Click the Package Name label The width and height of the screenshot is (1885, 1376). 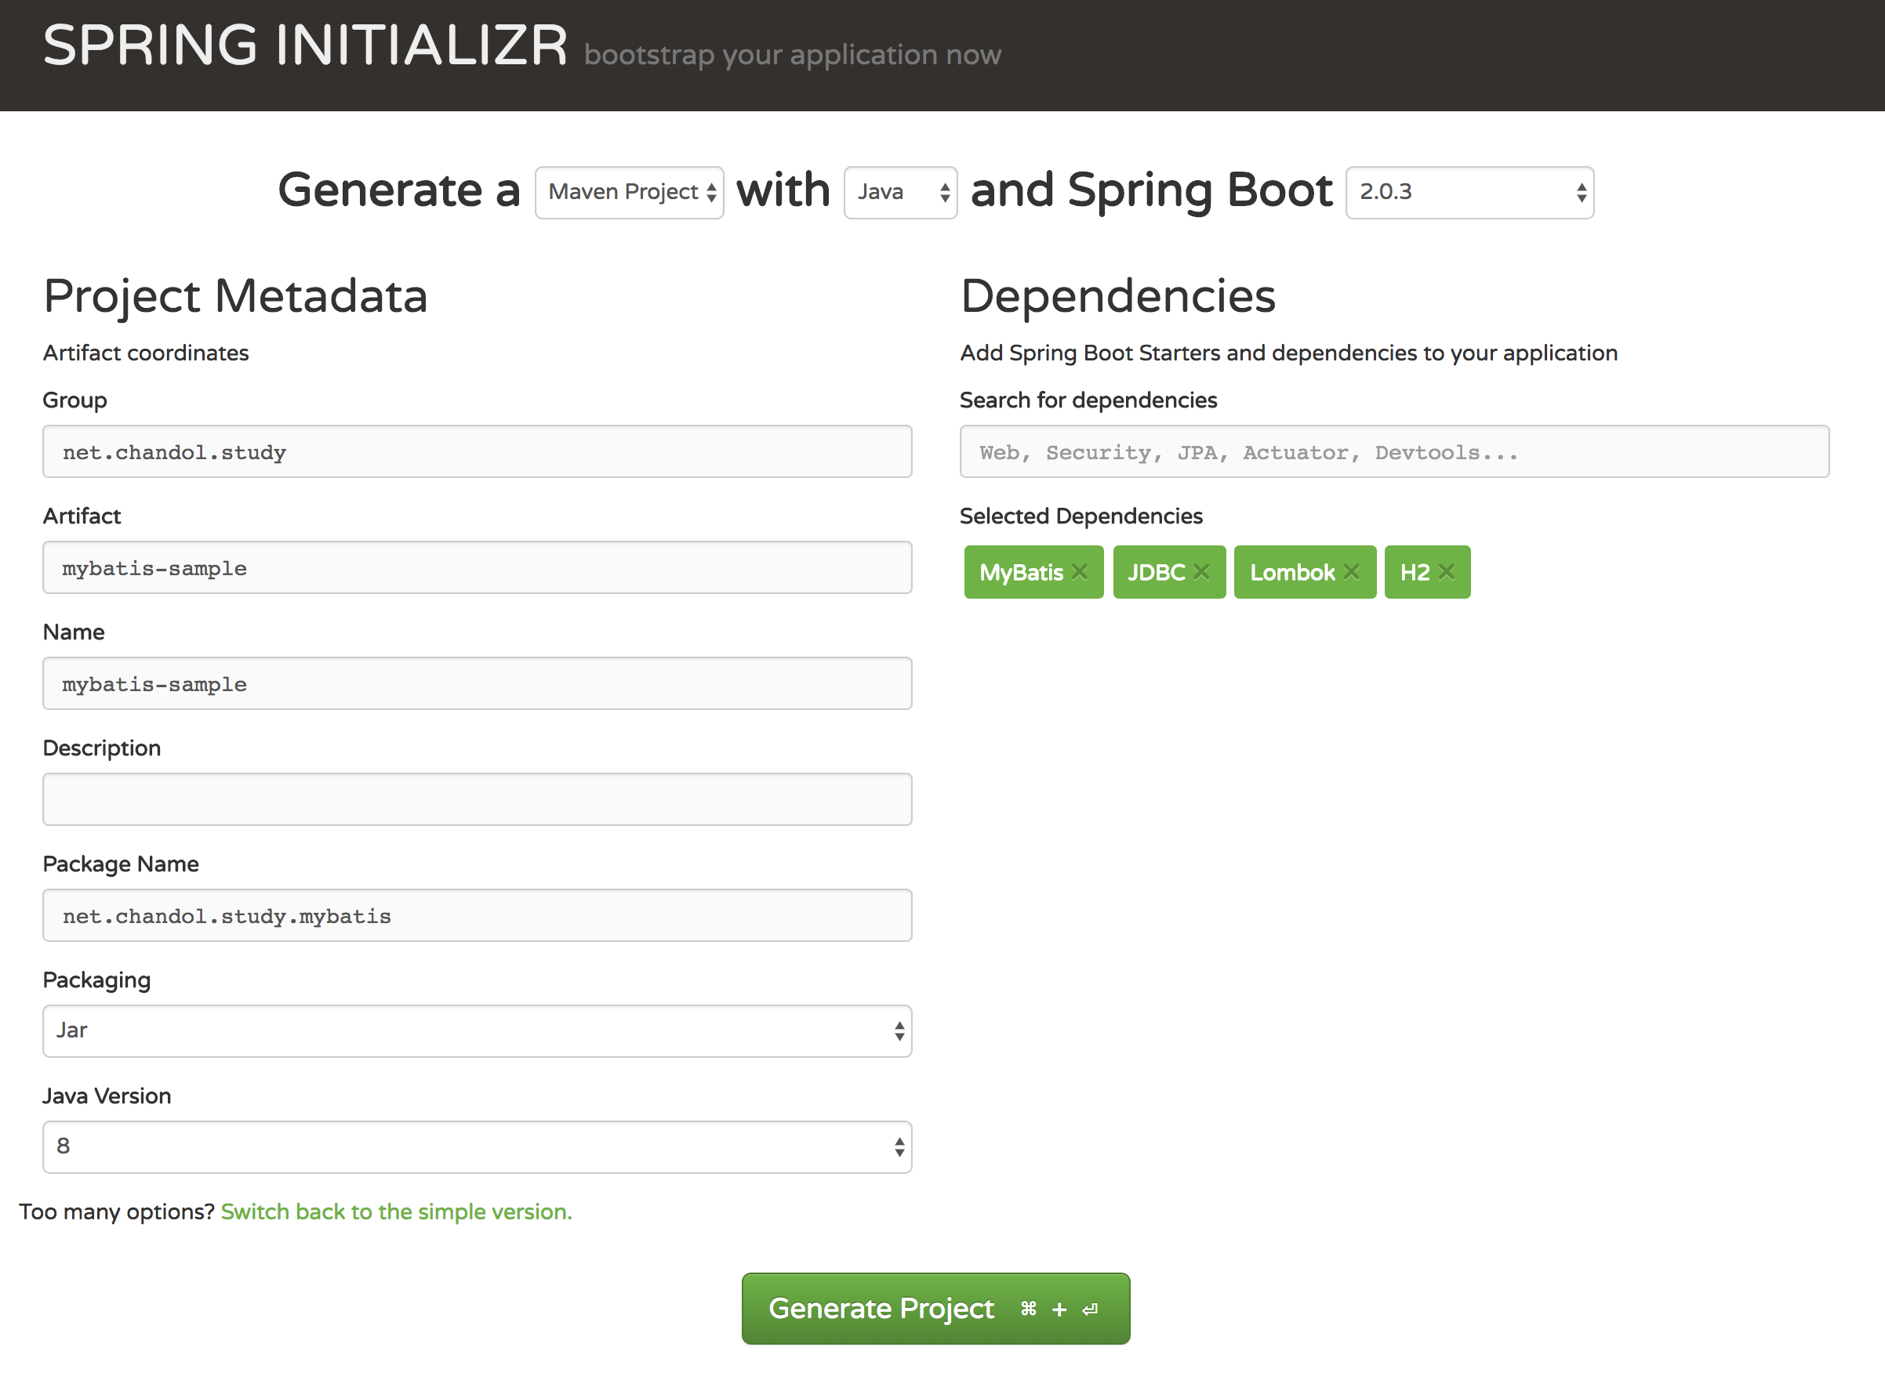[x=121, y=864]
